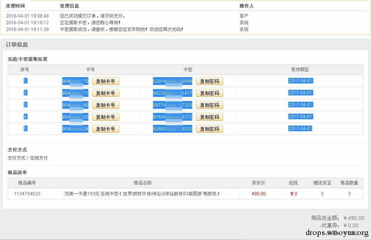Image resolution: width=371 pixels, height=240 pixels.
Task: Open product 完美一卡通100元 在线卡密
Action: point(142,194)
